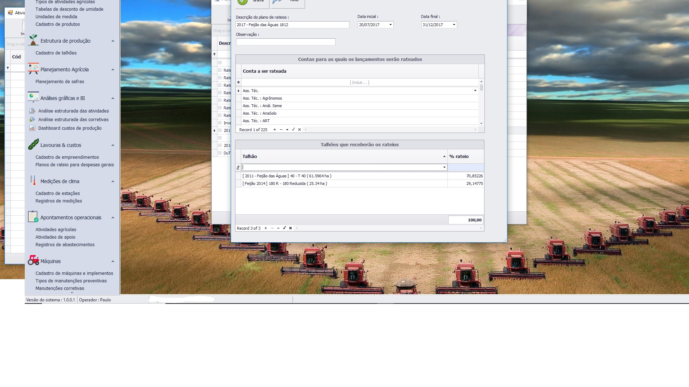The image size is (689, 387).
Task: Open Tipos de manutenções preventivas
Action: (x=71, y=281)
